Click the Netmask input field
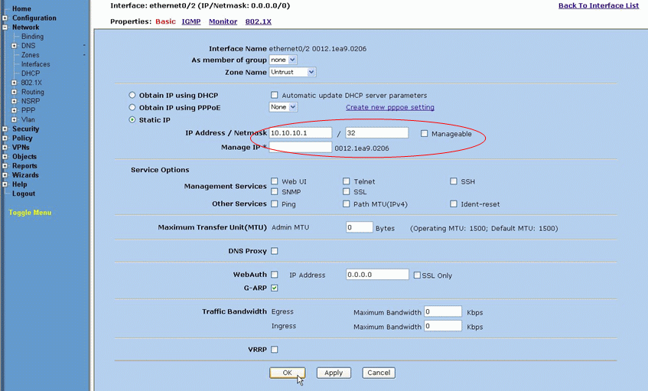Viewport: 648px width, 391px height. coord(377,132)
